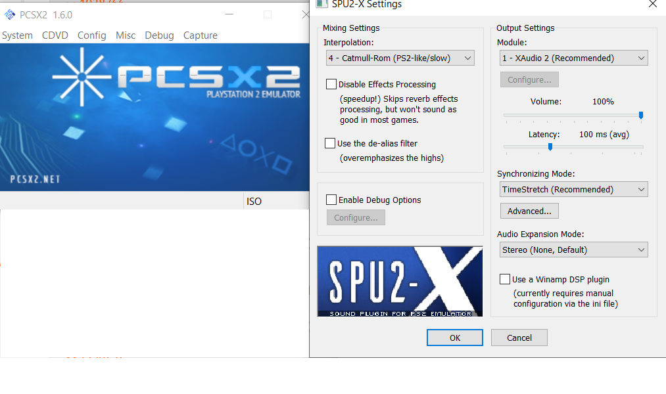The height and width of the screenshot is (394, 666).
Task: Open the System menu in PCSX2
Action: point(17,35)
